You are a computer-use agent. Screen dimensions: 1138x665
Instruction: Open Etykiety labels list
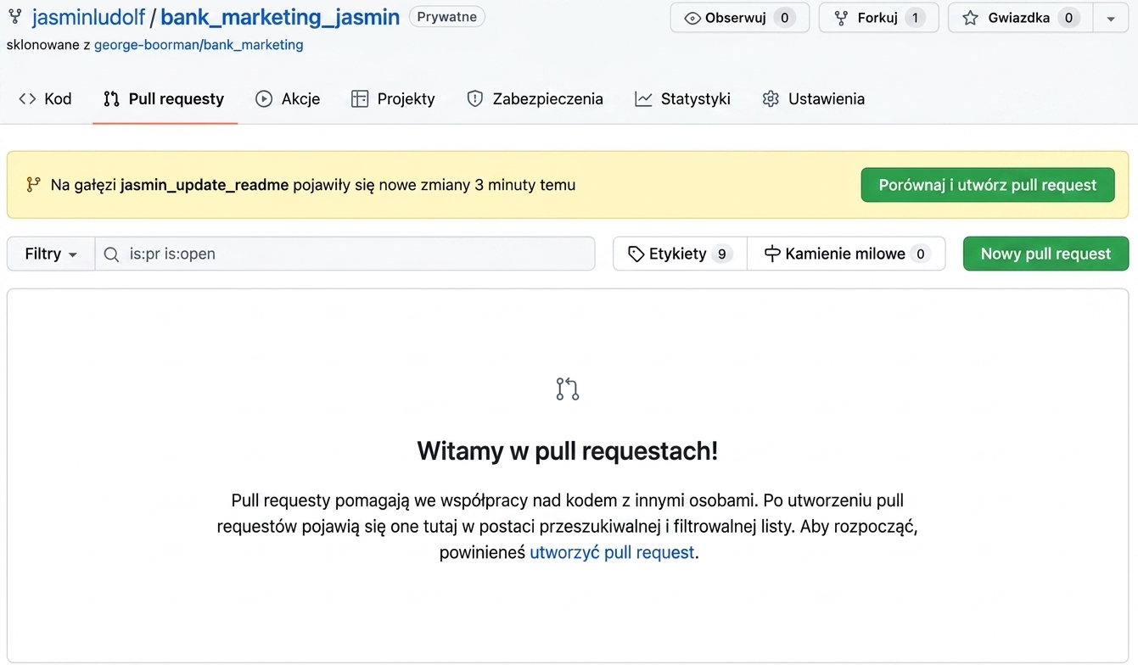tap(680, 254)
